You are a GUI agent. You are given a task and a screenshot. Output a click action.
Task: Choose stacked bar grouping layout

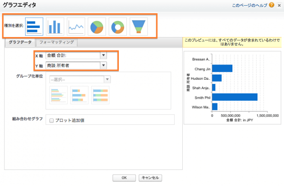coord(80,95)
